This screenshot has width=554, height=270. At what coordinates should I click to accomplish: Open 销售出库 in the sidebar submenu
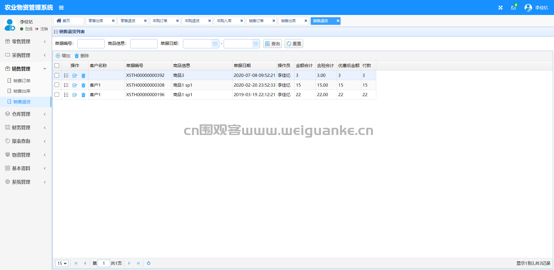(x=26, y=91)
